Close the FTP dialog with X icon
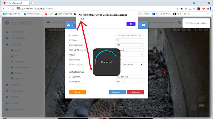Image resolution: width=213 pixels, height=119 pixels. pos(143,25)
